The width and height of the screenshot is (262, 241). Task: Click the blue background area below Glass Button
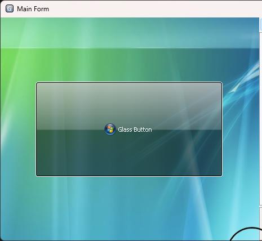129,208
